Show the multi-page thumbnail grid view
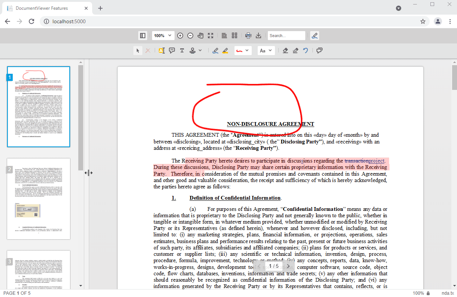Image resolution: width=457 pixels, height=297 pixels. [234, 36]
